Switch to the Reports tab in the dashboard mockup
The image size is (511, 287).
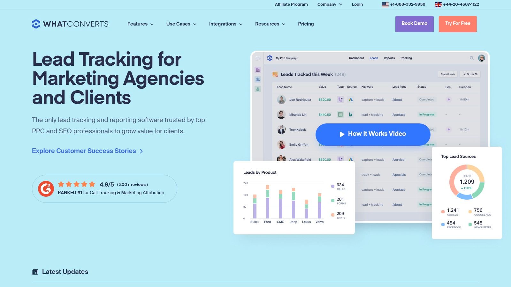tap(389, 58)
